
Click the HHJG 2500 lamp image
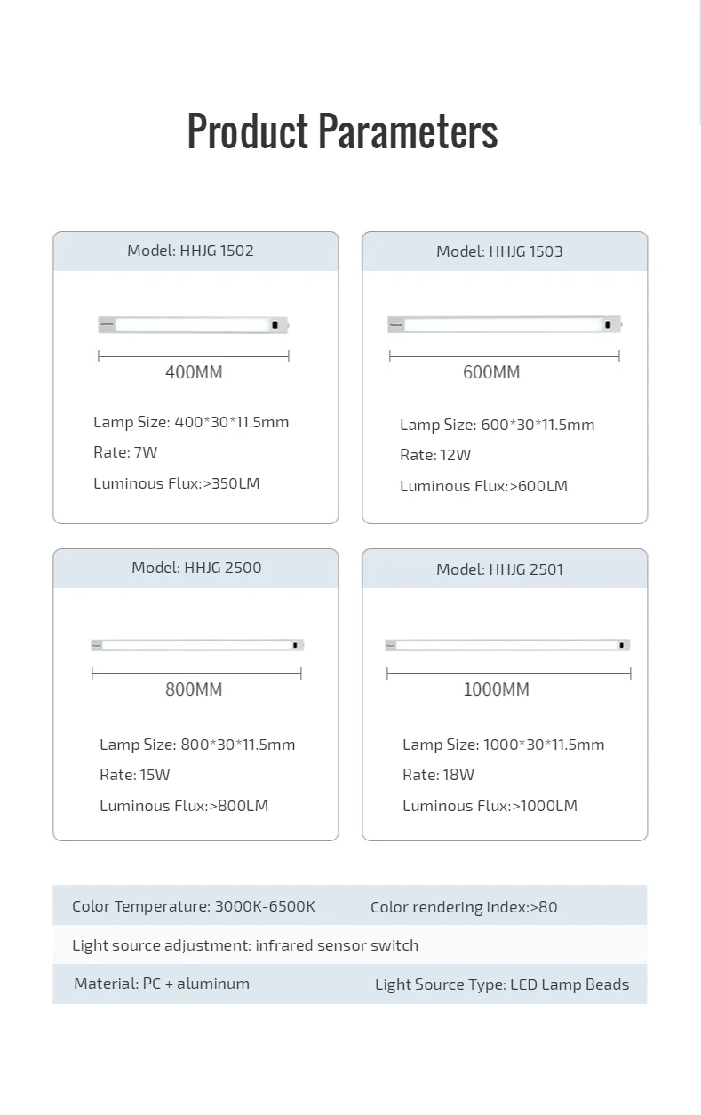pyautogui.click(x=197, y=645)
